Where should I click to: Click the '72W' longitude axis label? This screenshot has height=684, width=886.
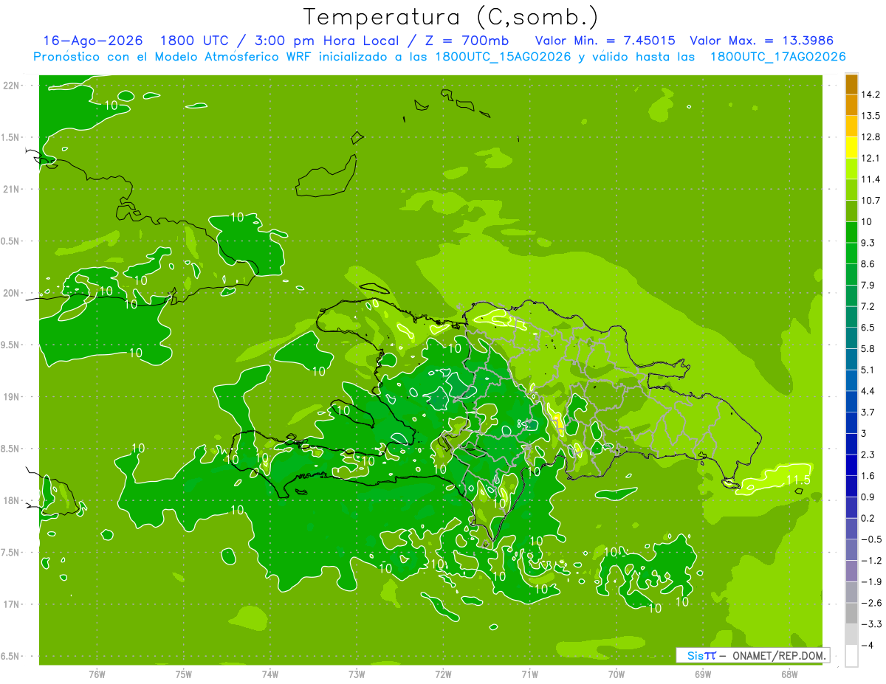pos(443,674)
